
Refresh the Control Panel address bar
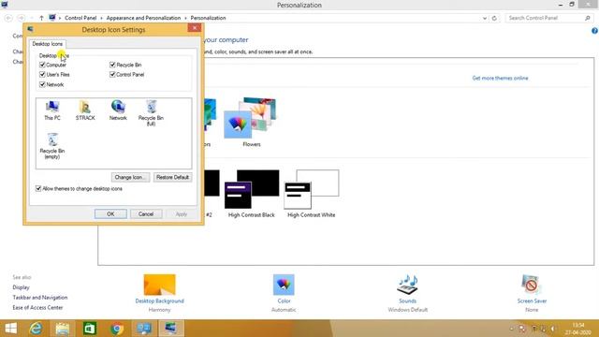click(494, 18)
